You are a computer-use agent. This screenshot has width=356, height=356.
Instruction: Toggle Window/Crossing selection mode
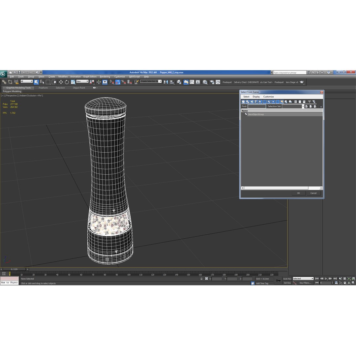coord(54,82)
